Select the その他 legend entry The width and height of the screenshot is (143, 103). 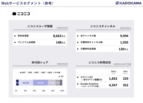[x=57, y=73]
